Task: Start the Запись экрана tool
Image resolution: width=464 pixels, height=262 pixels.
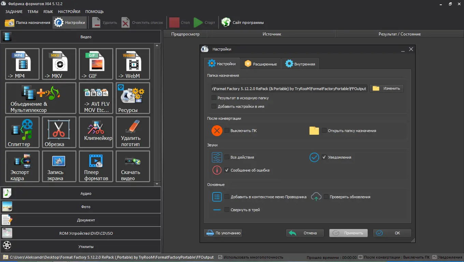Action: coord(59,166)
